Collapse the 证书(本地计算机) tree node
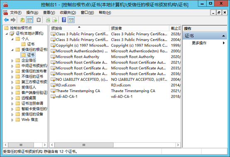 pyautogui.click(x=7, y=34)
